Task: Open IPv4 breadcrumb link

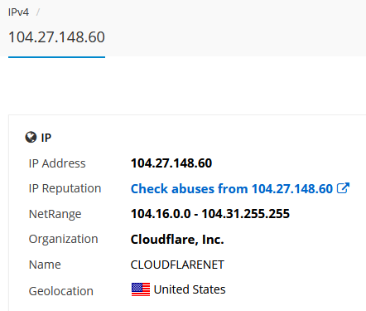Action: click(18, 12)
